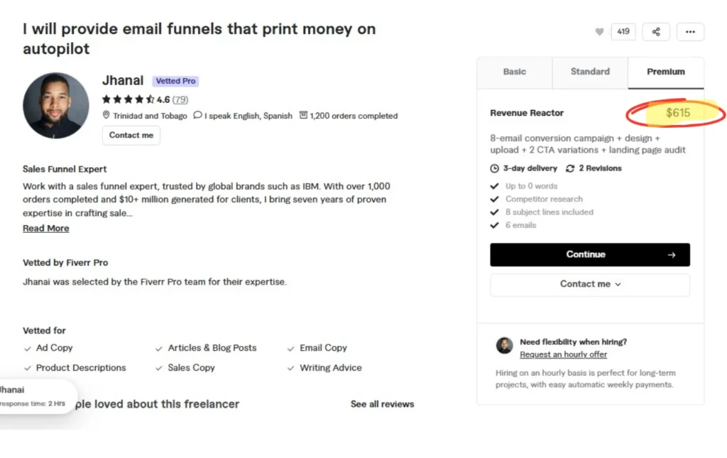
Task: Click Request an hourly offer link
Action: pos(563,354)
